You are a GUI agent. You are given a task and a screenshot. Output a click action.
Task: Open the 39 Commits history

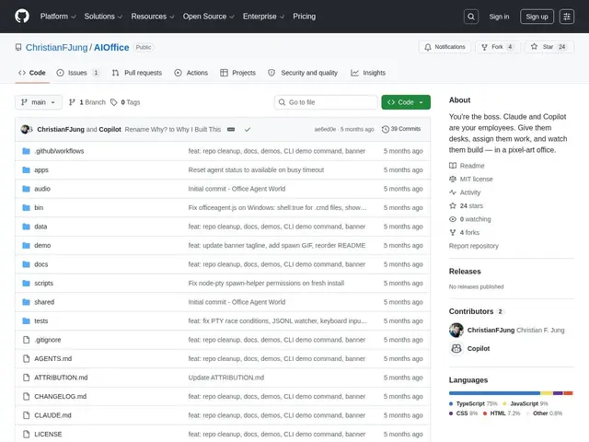coord(401,129)
